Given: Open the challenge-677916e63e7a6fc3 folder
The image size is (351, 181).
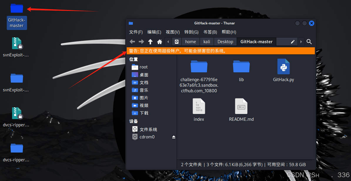Looking at the screenshot, I should point(199,76).
